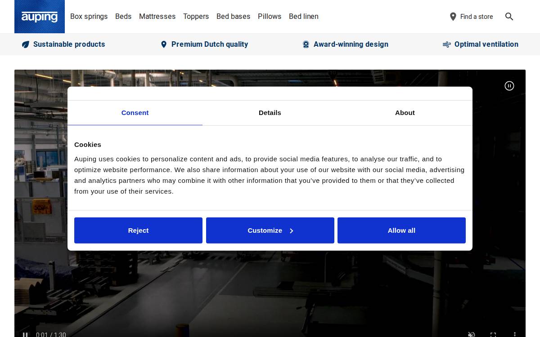Click the Customize button
Image resolution: width=540 pixels, height=337 pixels.
click(x=270, y=231)
